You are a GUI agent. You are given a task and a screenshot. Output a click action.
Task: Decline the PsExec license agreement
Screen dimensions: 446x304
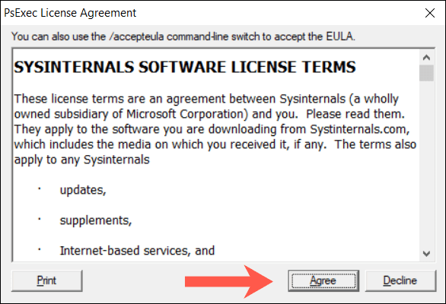point(400,280)
